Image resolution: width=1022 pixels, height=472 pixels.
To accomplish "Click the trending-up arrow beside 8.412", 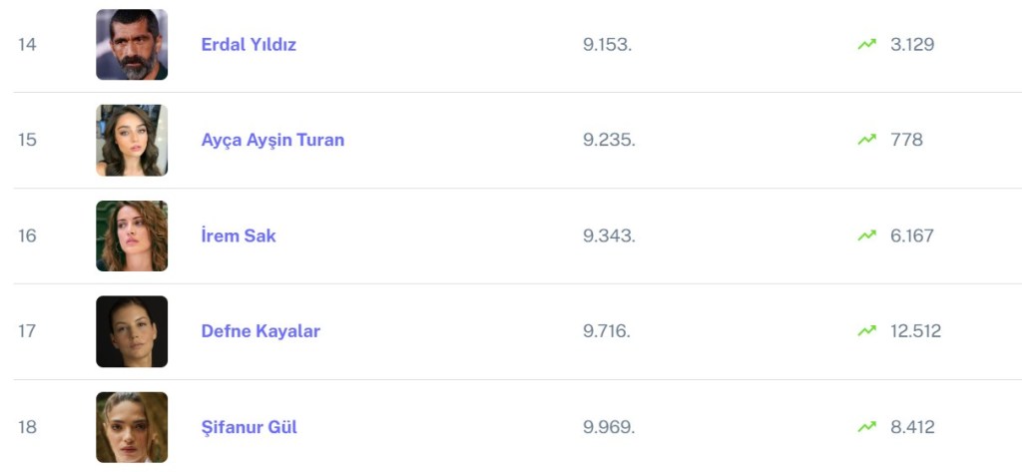I will [866, 427].
